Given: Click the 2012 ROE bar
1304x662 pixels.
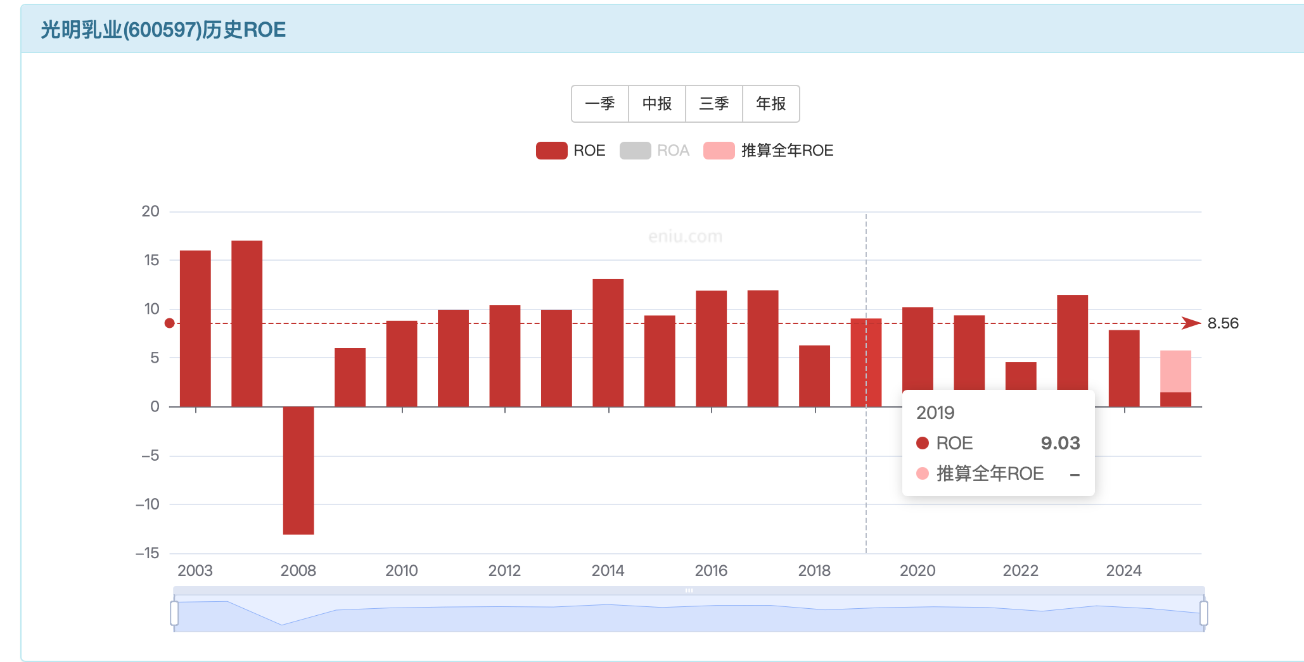Looking at the screenshot, I should pos(505,356).
